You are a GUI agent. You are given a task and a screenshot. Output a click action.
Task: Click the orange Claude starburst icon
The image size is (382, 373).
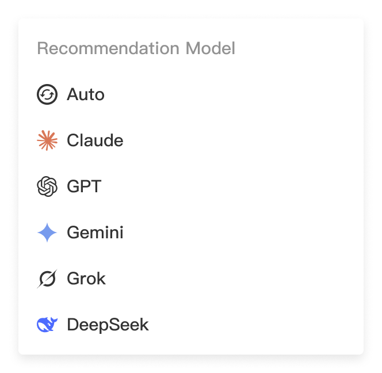(x=47, y=140)
